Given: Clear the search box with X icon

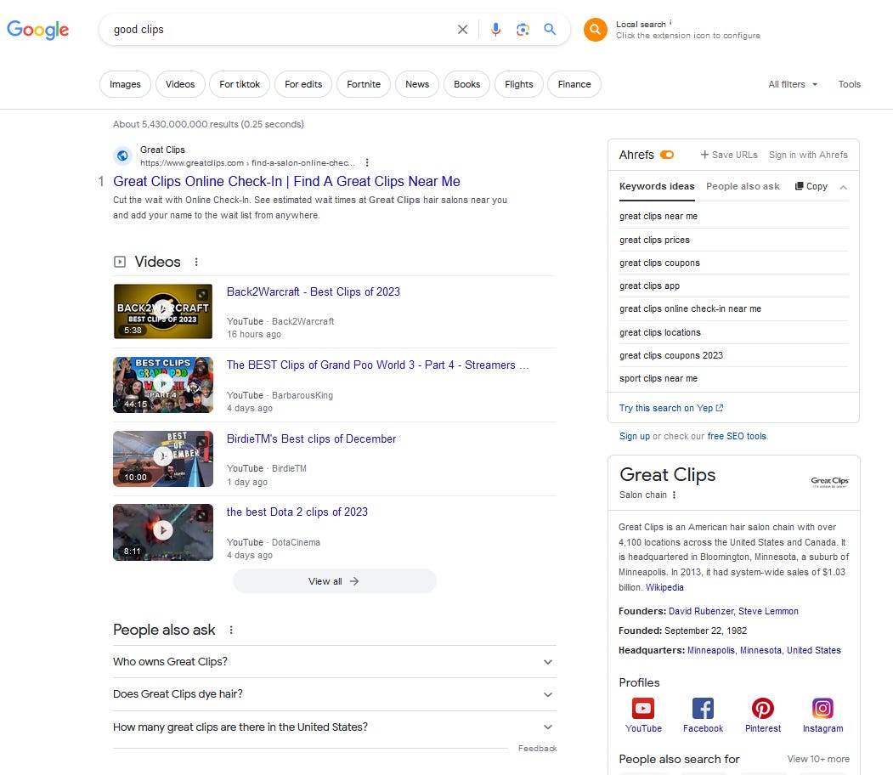Looking at the screenshot, I should [462, 30].
